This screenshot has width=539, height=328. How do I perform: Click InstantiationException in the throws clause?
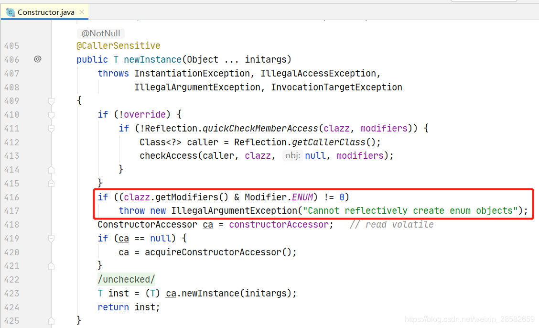click(192, 73)
